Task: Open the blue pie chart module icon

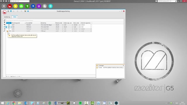Action: [x=33, y=6]
